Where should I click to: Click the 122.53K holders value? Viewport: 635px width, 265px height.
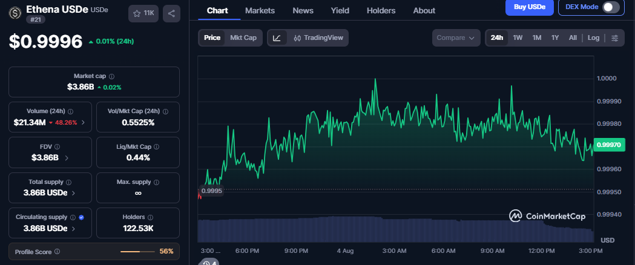pyautogui.click(x=138, y=229)
